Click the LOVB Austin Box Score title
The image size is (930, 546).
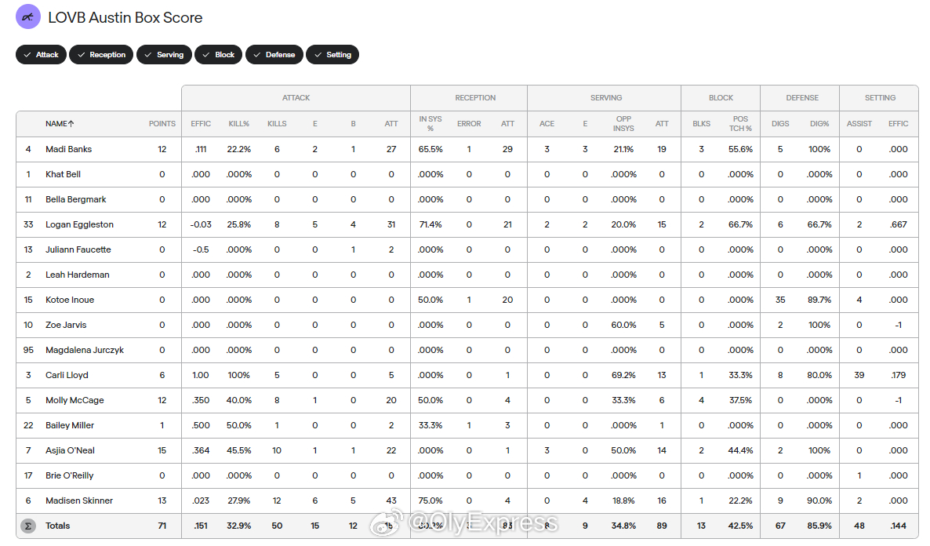pyautogui.click(x=125, y=17)
